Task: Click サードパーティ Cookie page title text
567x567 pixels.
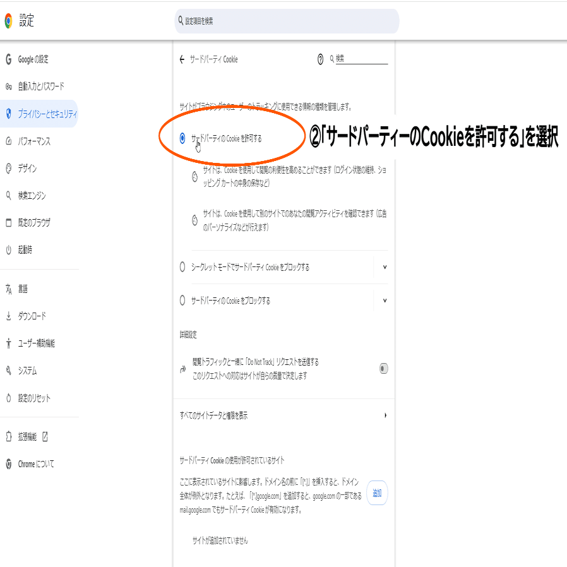Action: point(213,59)
